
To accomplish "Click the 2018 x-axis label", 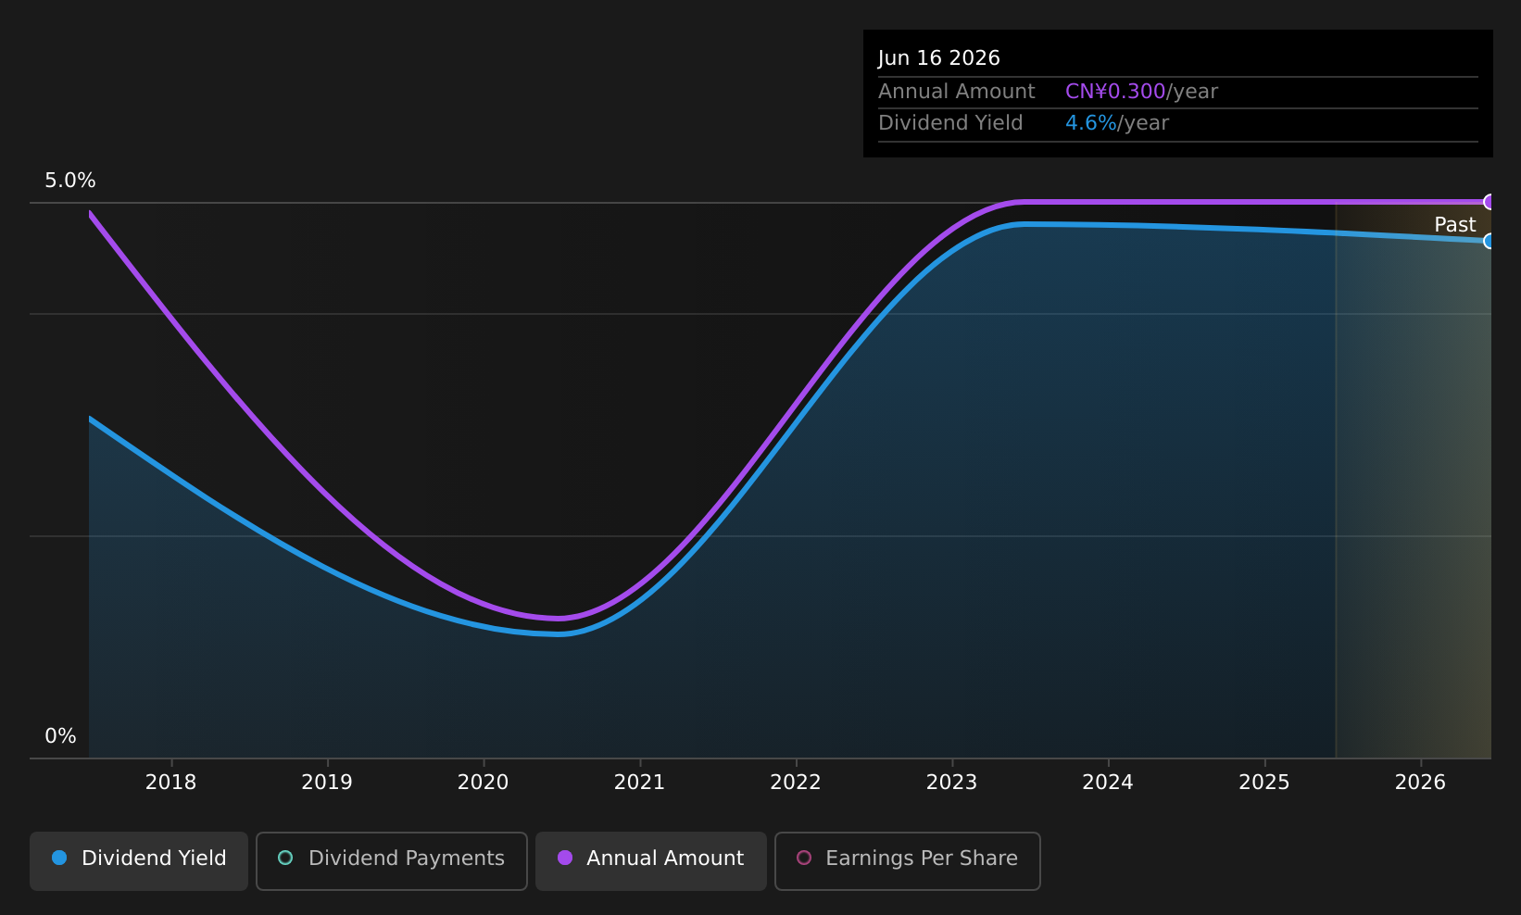I will click(x=171, y=783).
